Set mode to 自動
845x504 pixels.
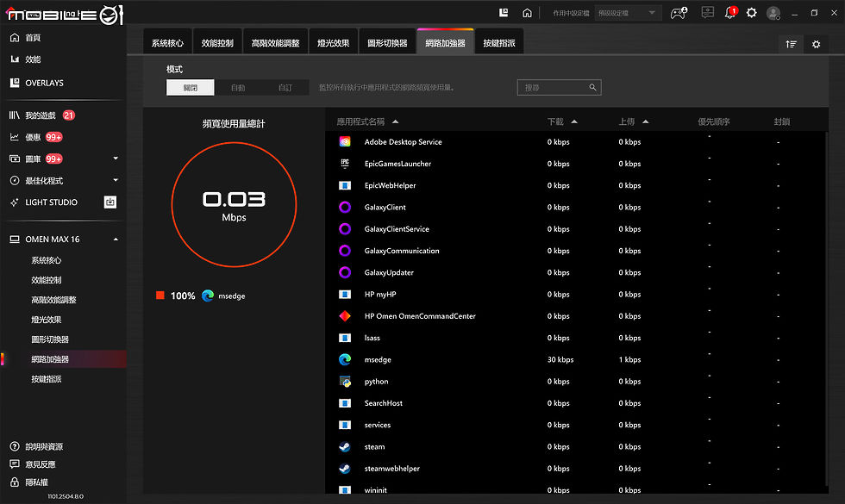click(238, 87)
